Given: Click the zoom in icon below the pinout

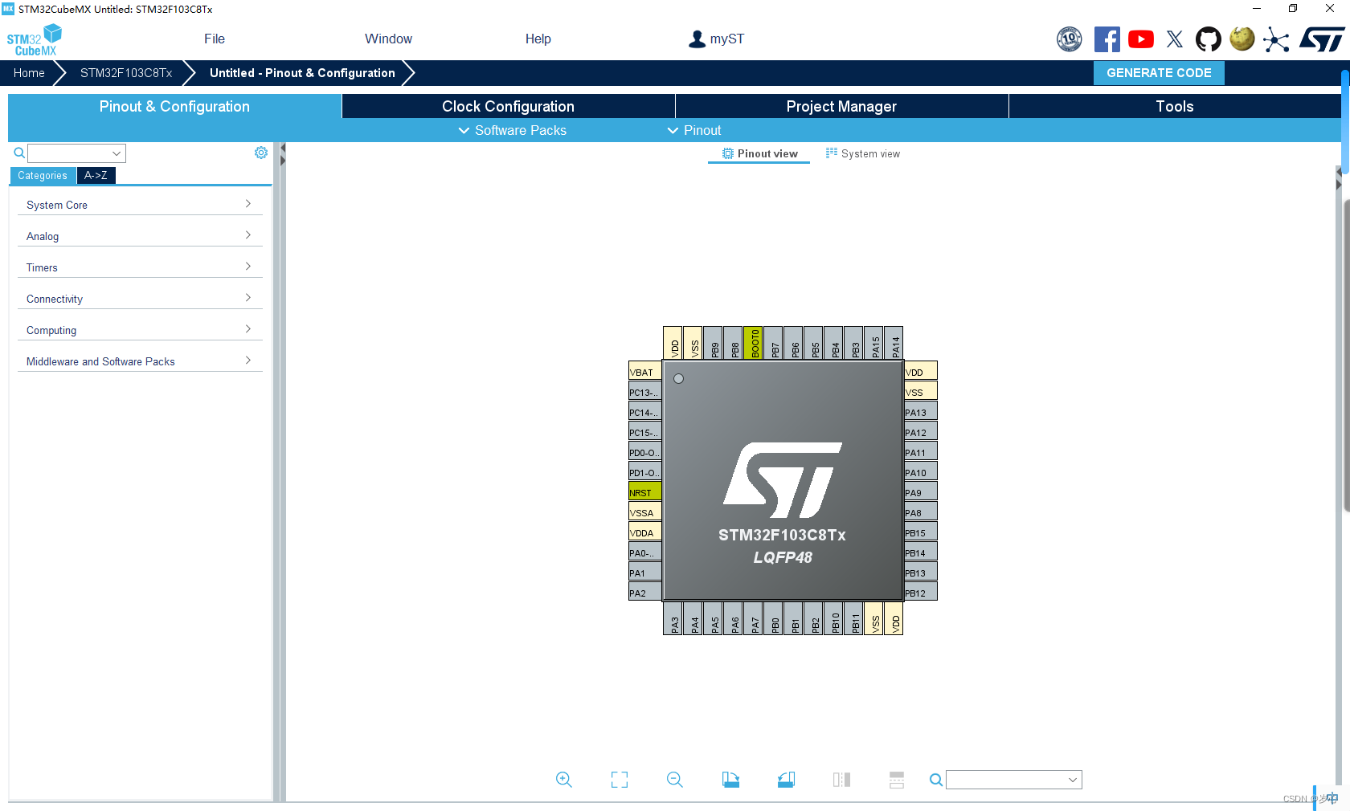Looking at the screenshot, I should click(563, 779).
